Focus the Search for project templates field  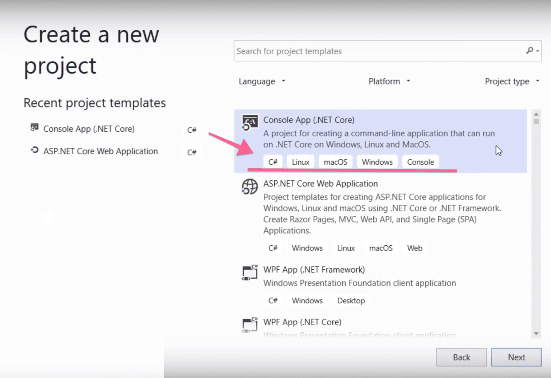pyautogui.click(x=387, y=51)
